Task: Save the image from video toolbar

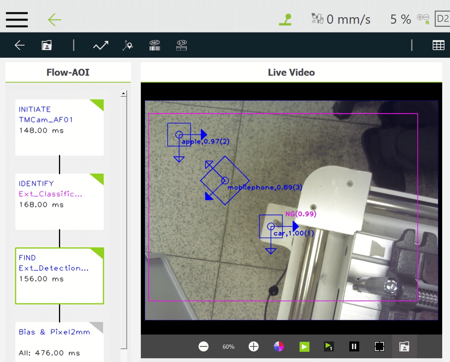Action: click(x=404, y=347)
